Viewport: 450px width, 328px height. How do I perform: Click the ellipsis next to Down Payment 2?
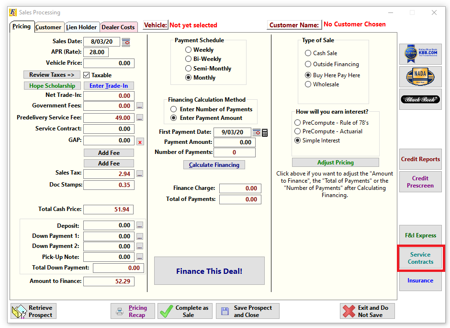click(139, 246)
